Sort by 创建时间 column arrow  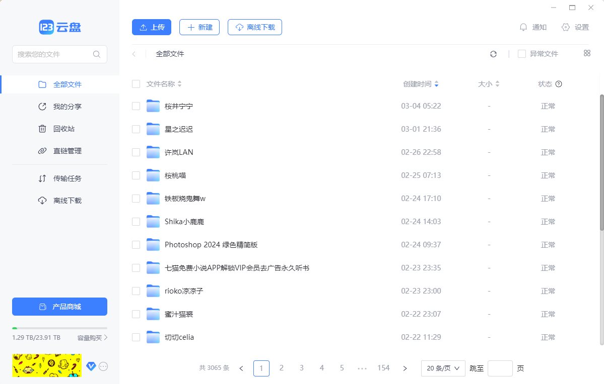pyautogui.click(x=436, y=84)
